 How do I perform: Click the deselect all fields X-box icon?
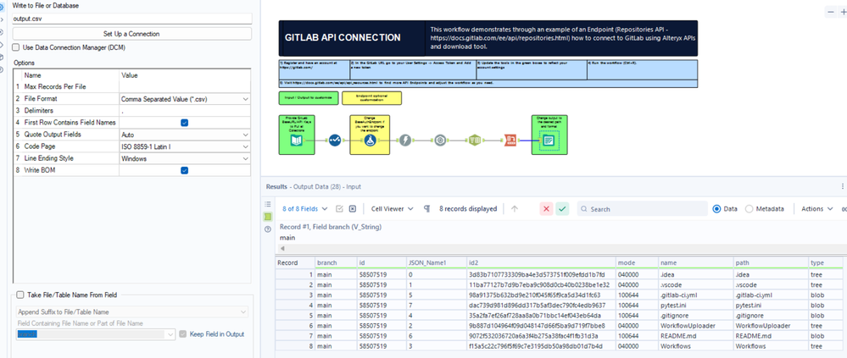coord(352,209)
